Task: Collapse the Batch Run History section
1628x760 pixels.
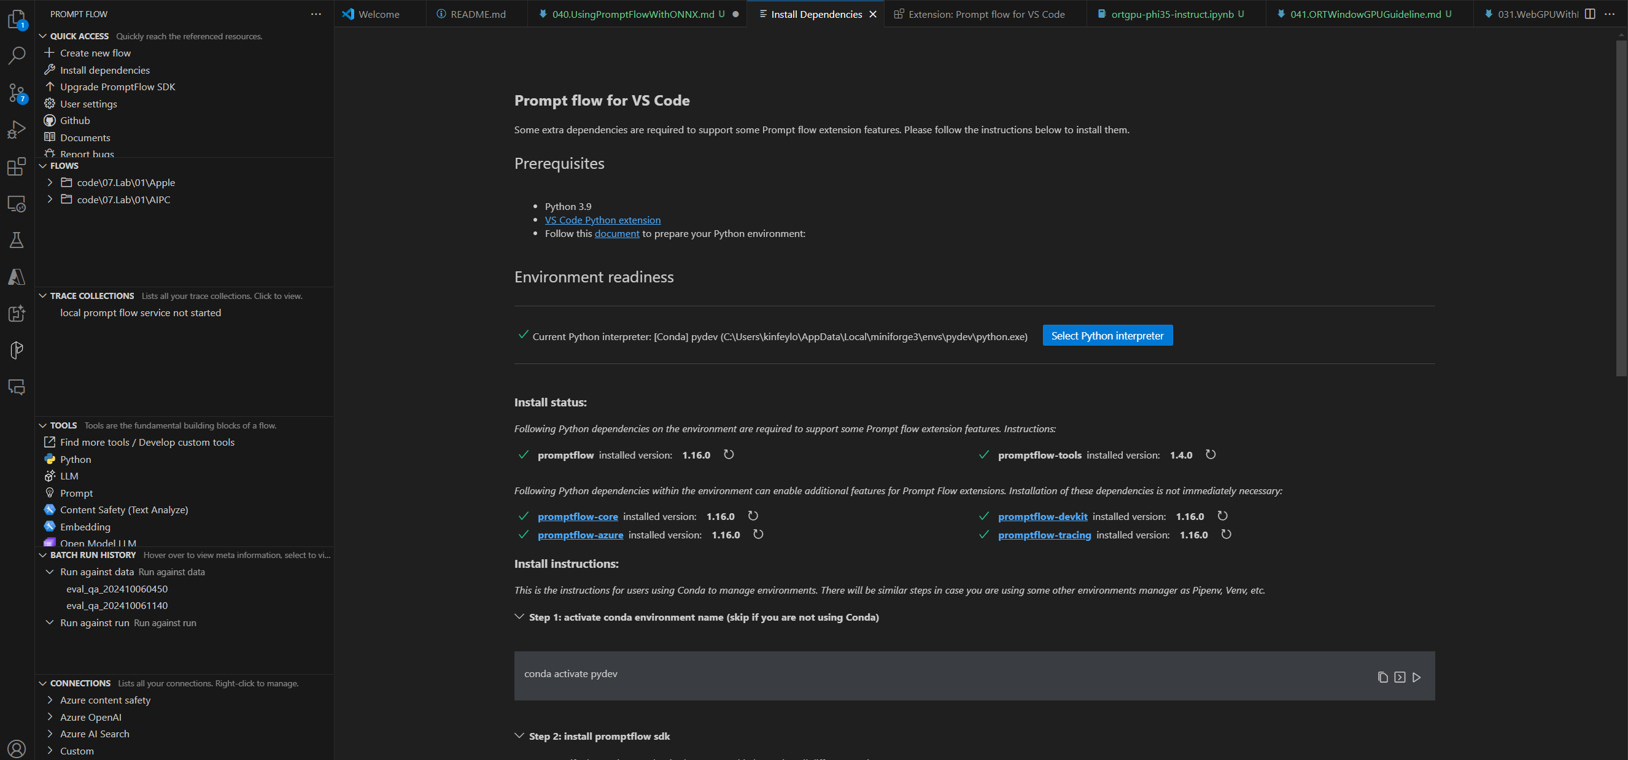Action: click(43, 555)
